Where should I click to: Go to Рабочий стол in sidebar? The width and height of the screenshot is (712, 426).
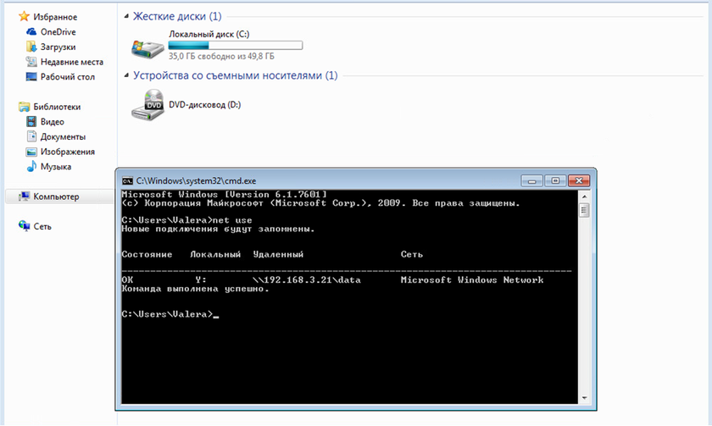point(67,77)
